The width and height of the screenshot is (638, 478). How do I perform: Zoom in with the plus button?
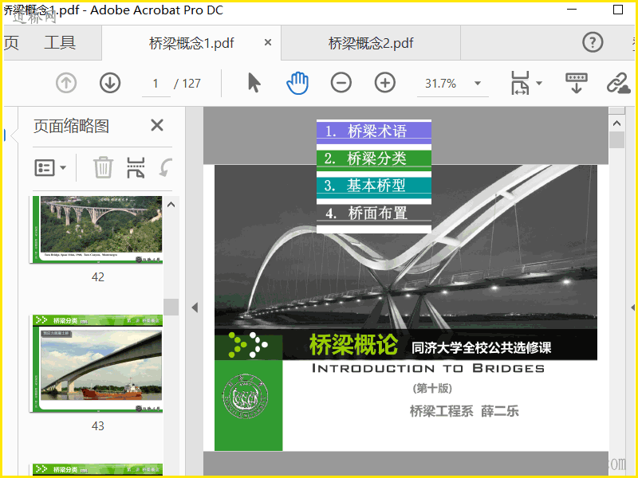click(x=385, y=83)
